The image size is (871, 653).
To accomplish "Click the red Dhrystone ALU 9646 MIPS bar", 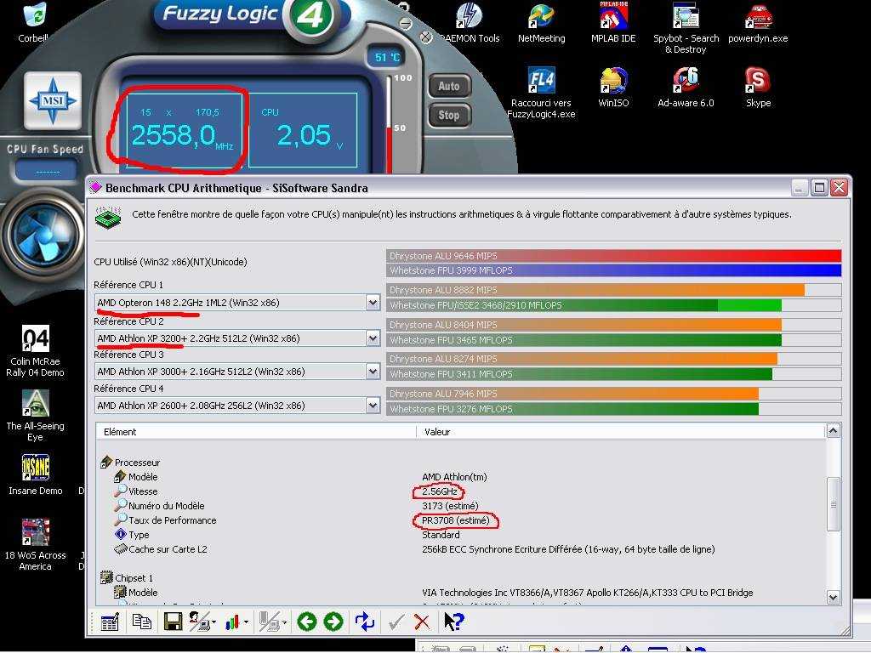I will tap(614, 256).
